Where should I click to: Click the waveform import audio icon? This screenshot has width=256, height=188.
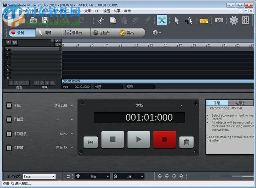click(x=33, y=20)
